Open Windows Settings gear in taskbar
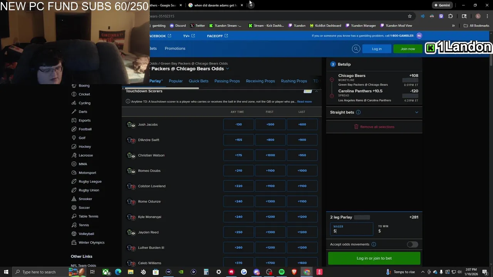Viewport: 493px width, 277px height. pos(219,272)
